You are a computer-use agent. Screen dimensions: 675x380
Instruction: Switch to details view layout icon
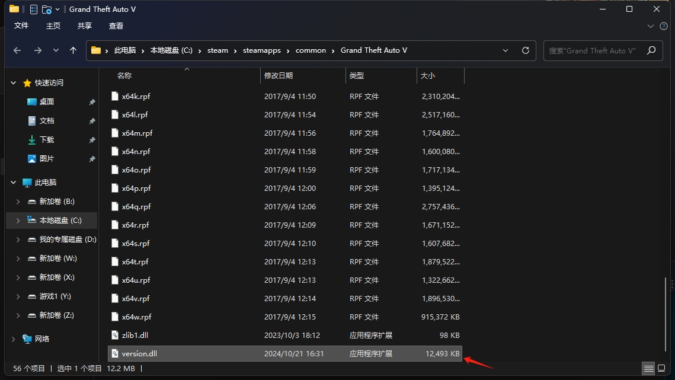[x=649, y=368]
